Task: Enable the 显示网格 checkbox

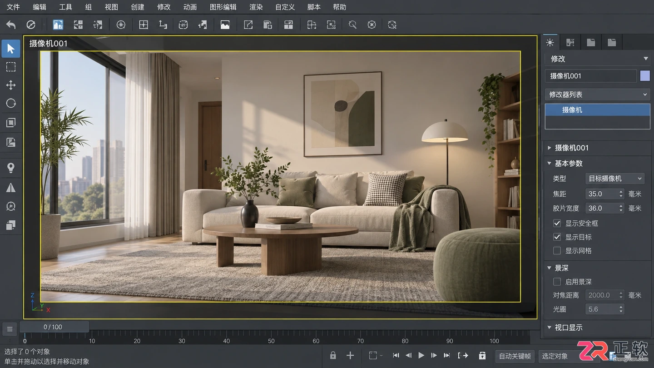Action: pos(557,250)
